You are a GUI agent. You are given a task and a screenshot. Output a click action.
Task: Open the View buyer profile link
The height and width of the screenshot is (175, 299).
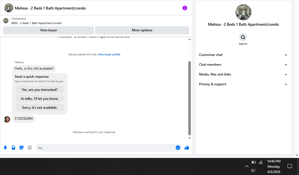point(109,55)
